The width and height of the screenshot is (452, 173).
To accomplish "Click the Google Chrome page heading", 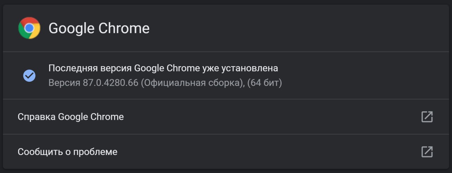I will 99,29.
